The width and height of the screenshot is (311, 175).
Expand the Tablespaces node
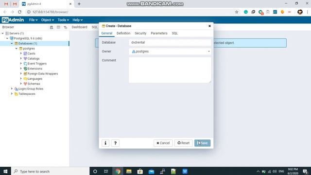(x=12, y=94)
